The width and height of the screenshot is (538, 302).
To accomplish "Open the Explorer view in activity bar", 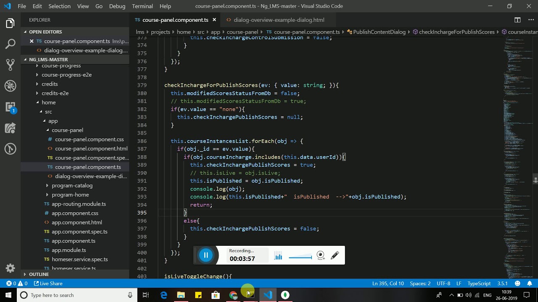I will tap(10, 23).
